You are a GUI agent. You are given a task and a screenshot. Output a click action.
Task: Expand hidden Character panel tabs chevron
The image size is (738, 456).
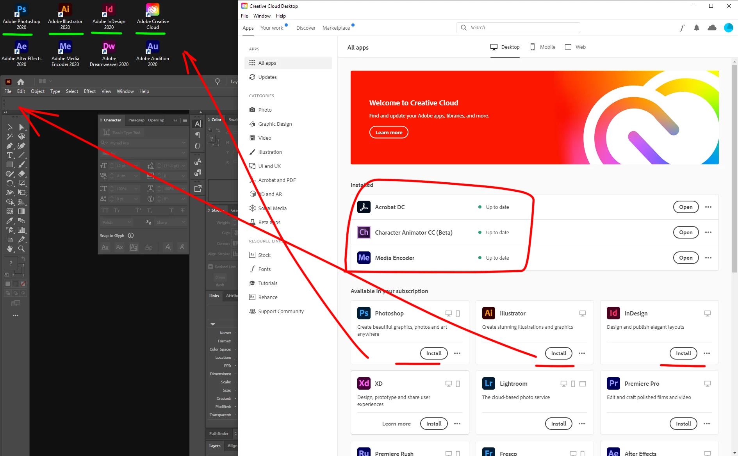point(175,120)
